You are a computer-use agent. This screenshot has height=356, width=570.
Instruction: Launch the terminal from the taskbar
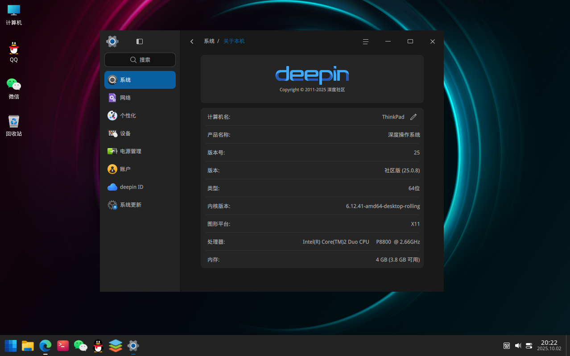(63, 346)
